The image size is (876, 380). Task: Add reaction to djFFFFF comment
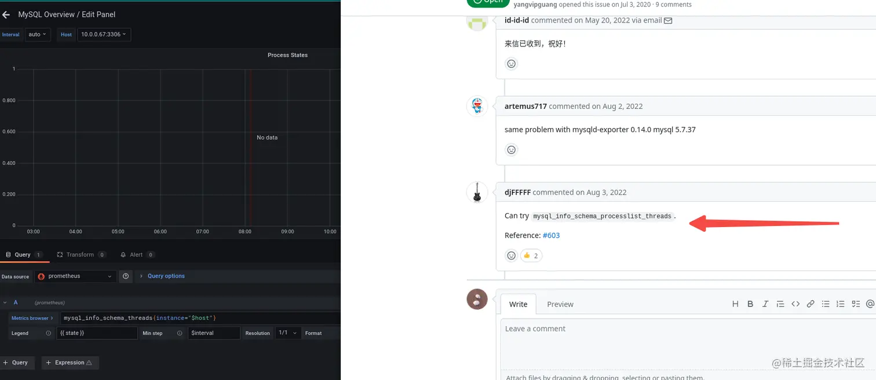511,255
